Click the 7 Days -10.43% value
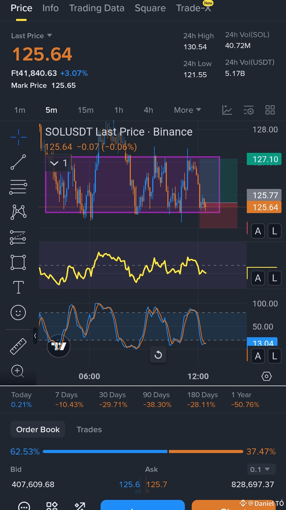286x510 pixels. coord(69,405)
